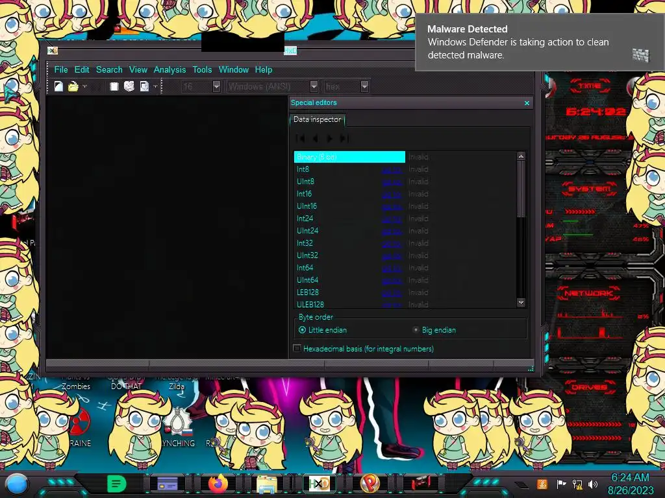
Task: Select the UInt8 row label
Action: 305,182
